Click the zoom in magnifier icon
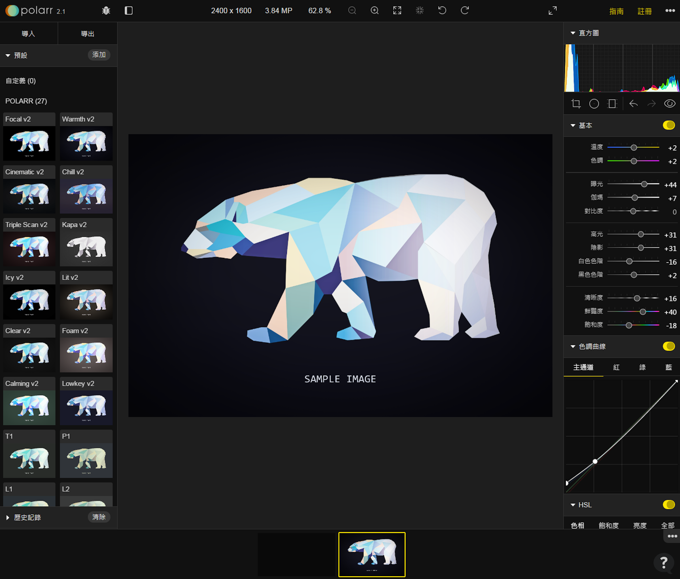Screen dimensions: 680x579 coord(375,10)
